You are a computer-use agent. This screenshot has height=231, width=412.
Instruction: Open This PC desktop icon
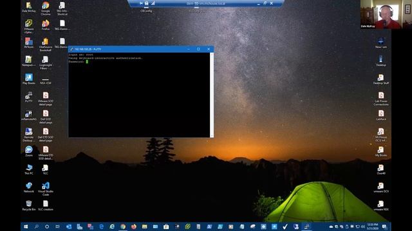(x=29, y=169)
